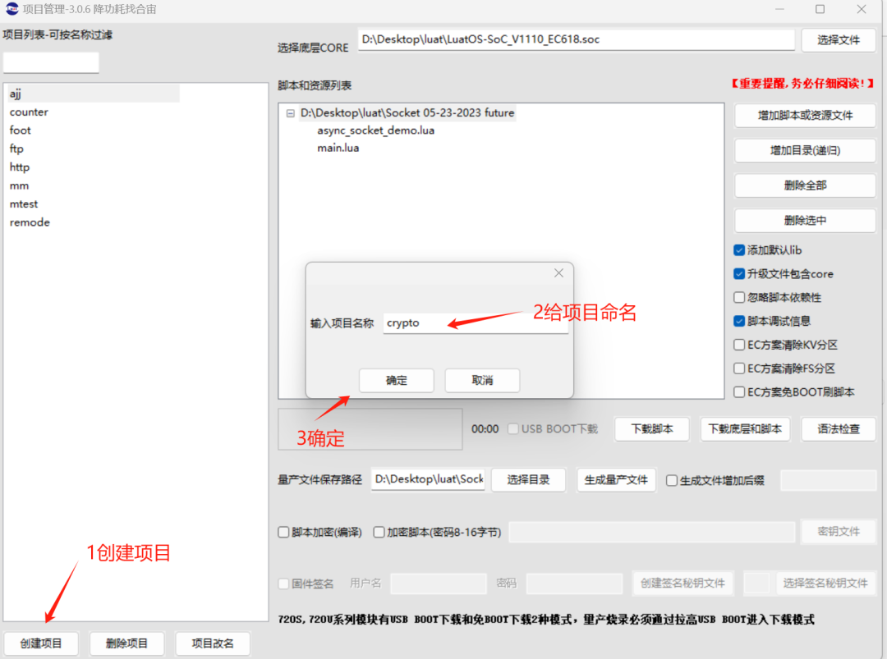The image size is (887, 659).
Task: Cancel the naming dialog via 取消
Action: point(481,380)
